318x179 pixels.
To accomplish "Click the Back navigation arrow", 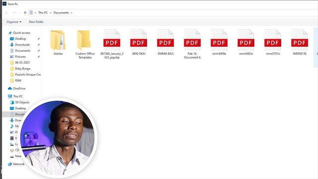I will (6, 13).
